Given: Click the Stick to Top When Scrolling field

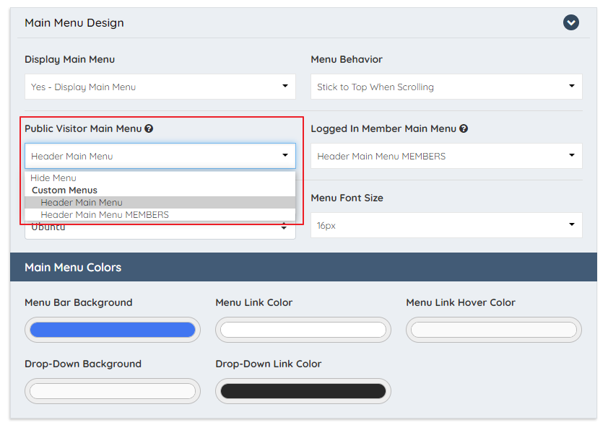Looking at the screenshot, I should click(446, 86).
